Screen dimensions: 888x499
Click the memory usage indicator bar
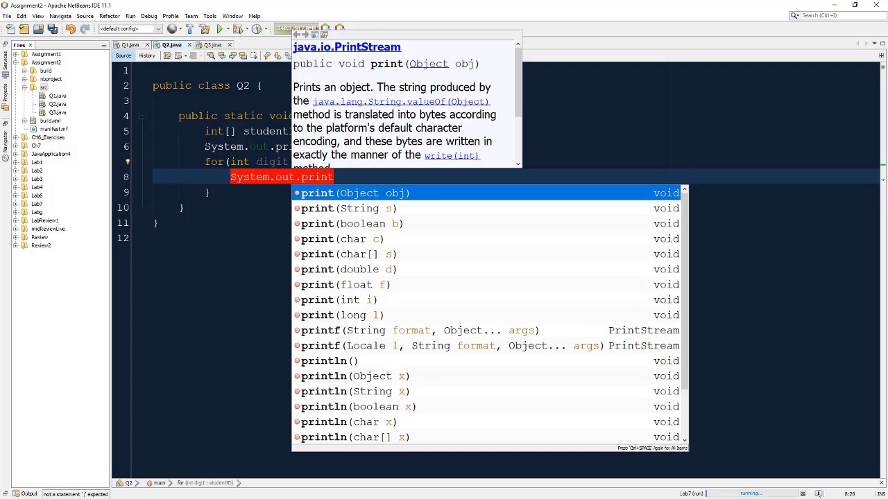pos(297,28)
